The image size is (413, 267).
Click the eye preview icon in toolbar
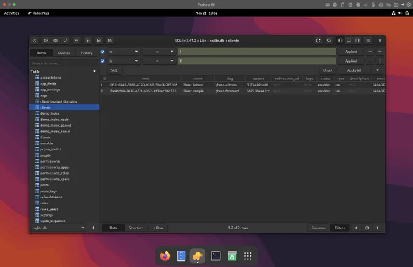pos(56,41)
